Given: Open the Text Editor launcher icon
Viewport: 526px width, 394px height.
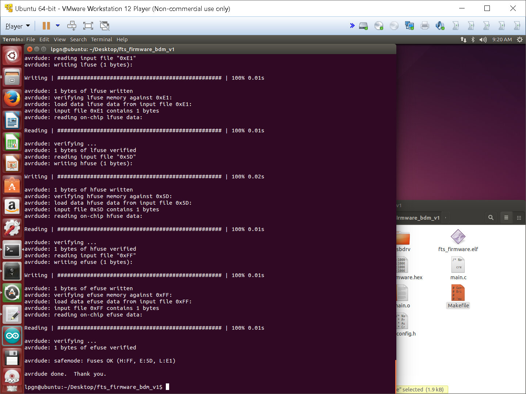Looking at the screenshot, I should coord(12,315).
